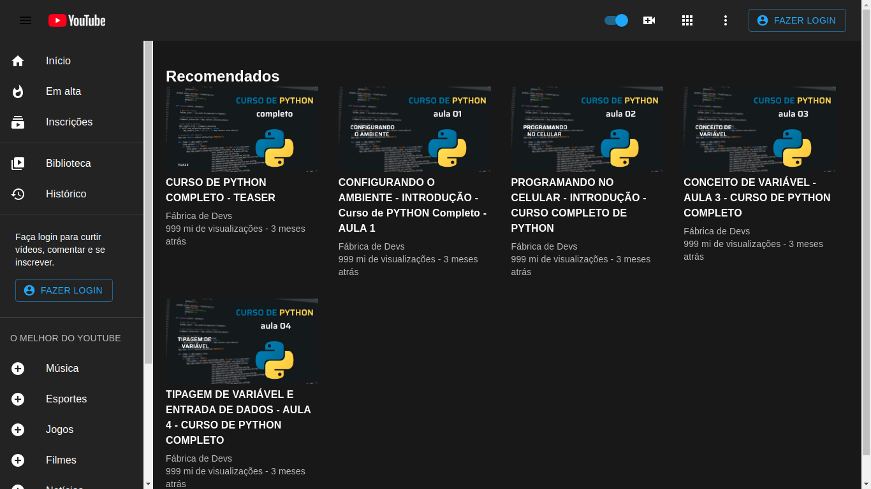871x489 pixels.
Task: Select the Em alta flame icon
Action: click(x=18, y=92)
